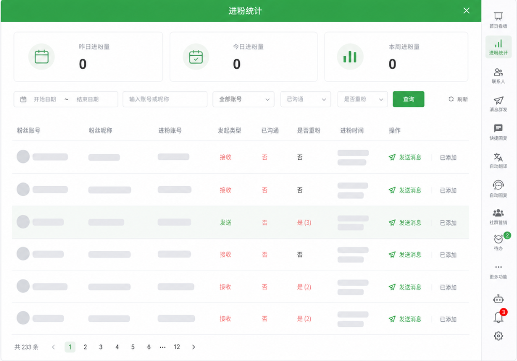Viewport: 517px width, 361px height.
Task: Click 已添加 in the 是 (3) row
Action: [448, 223]
